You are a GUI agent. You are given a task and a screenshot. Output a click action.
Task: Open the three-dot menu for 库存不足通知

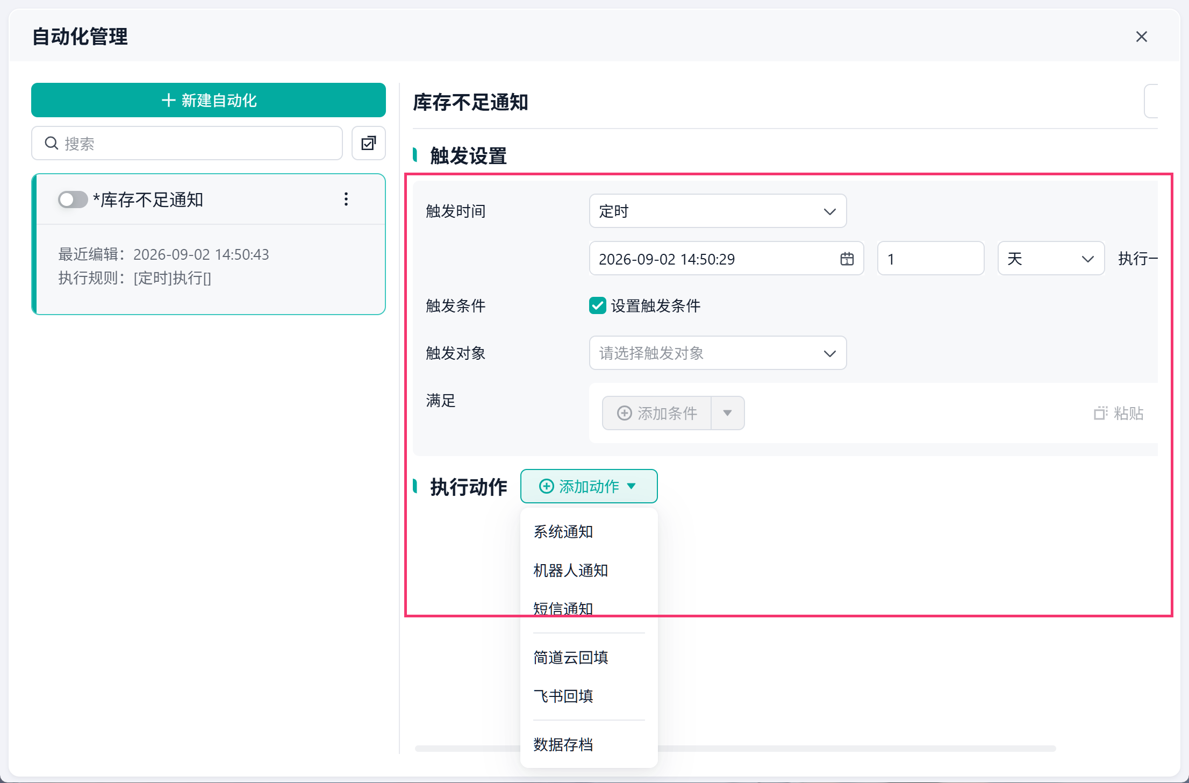(x=346, y=200)
